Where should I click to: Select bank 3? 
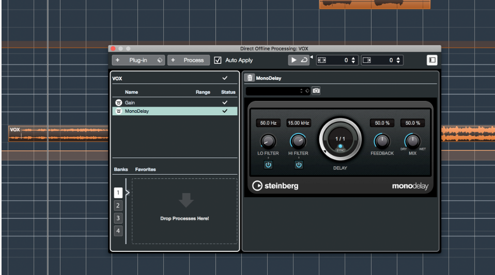tap(118, 218)
